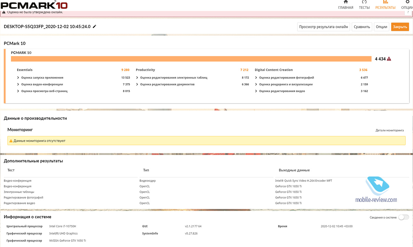Screen dimensions: 413x247
Task: Click the Productivity heading
Action: point(145,70)
